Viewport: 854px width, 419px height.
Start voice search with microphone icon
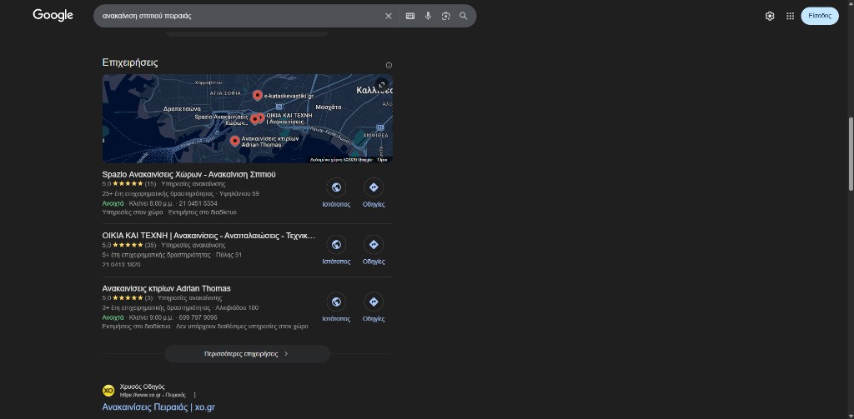(428, 16)
